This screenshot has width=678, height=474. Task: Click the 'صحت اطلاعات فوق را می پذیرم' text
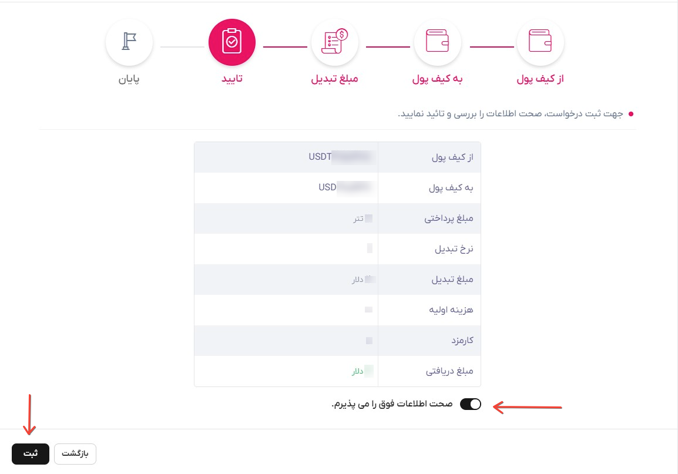(392, 404)
